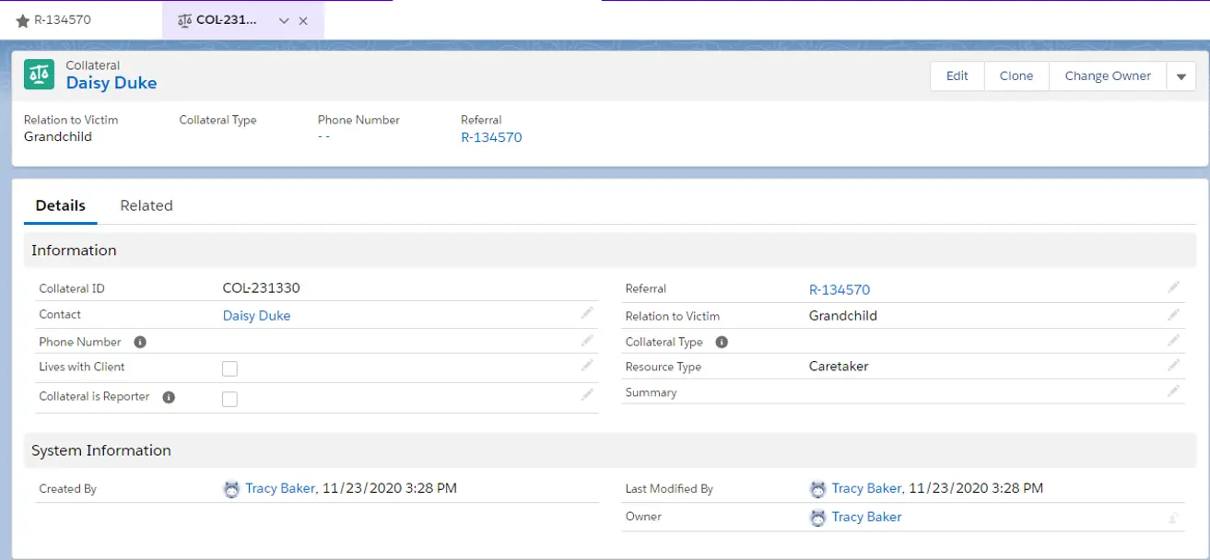
Task: Edit Relation to Victim pencil icon
Action: point(1173,314)
